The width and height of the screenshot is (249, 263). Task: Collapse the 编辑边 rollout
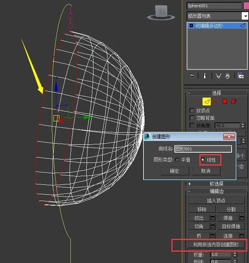189,191
